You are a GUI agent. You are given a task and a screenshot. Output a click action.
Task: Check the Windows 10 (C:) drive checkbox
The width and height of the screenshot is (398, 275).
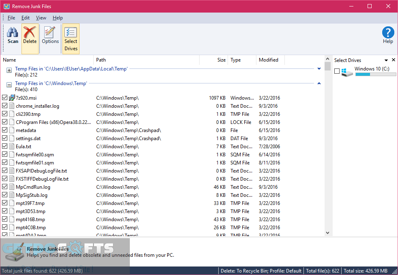337,71
